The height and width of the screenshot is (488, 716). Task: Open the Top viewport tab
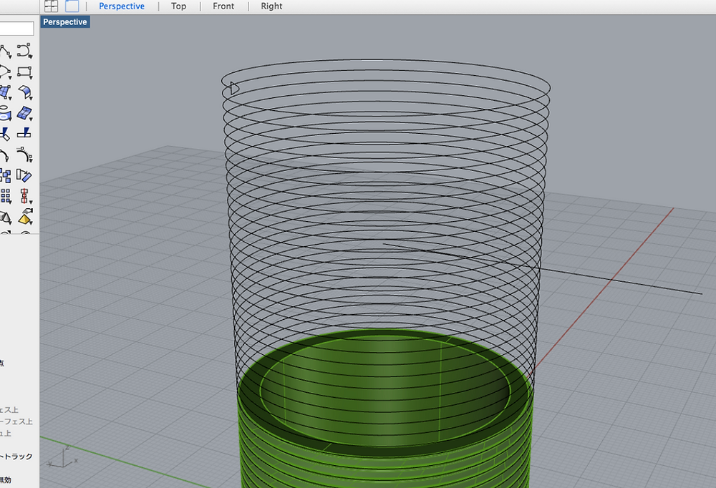tap(178, 6)
